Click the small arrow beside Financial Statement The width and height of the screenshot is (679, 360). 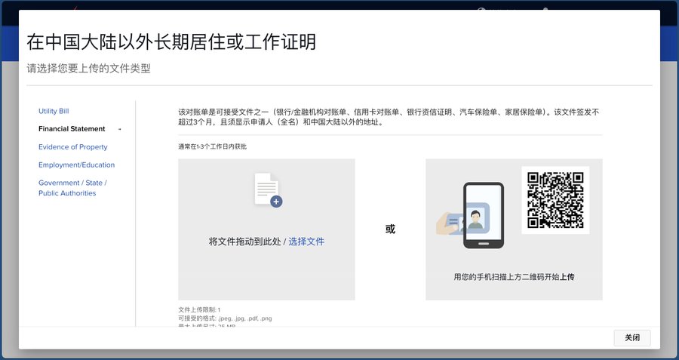pyautogui.click(x=119, y=129)
